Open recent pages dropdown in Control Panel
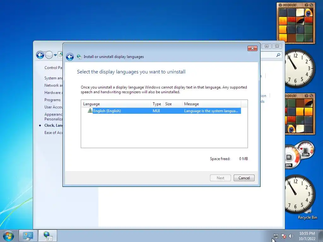 pyautogui.click(x=55, y=55)
